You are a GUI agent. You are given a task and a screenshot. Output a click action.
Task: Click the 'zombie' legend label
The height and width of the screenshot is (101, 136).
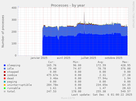point(12,75)
